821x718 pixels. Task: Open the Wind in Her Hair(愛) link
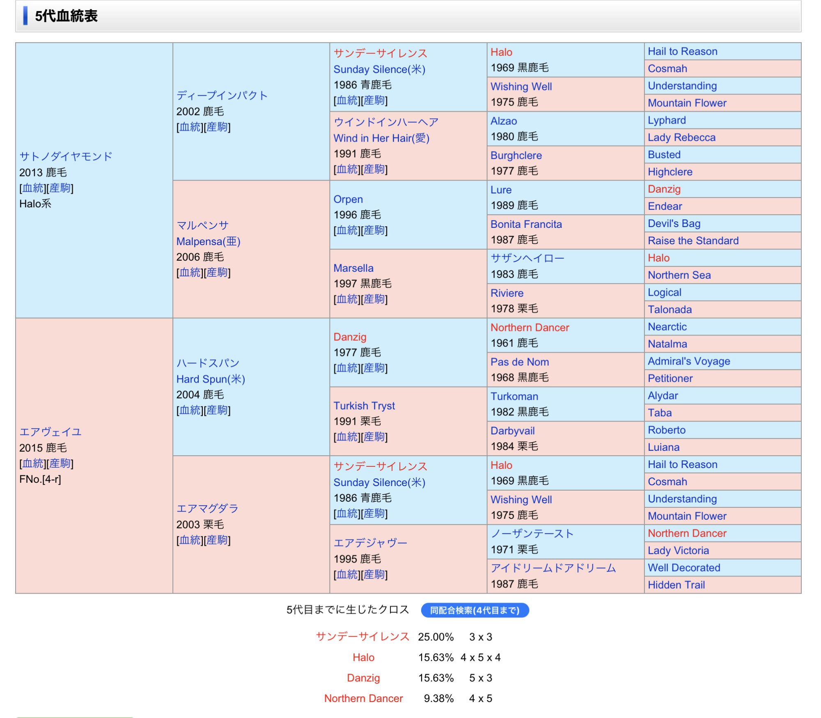381,138
